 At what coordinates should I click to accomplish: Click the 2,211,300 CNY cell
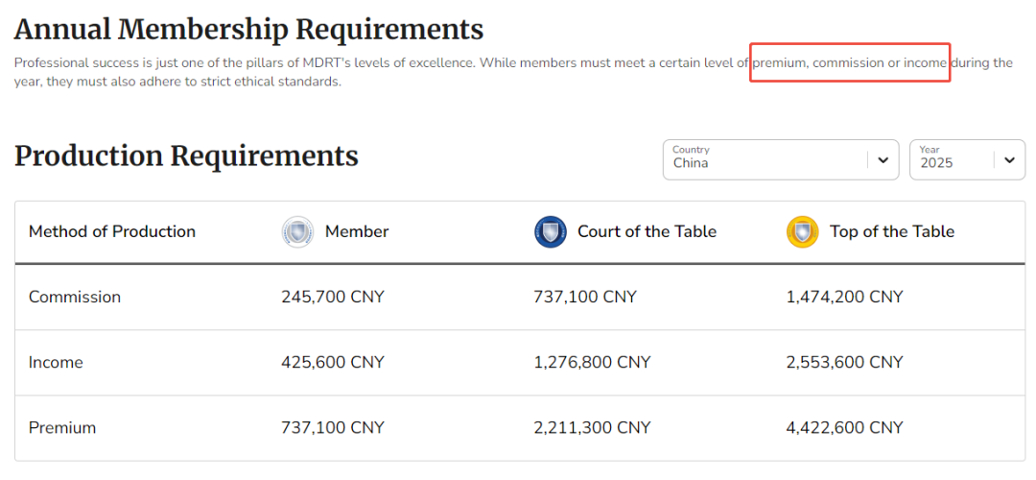click(x=592, y=428)
